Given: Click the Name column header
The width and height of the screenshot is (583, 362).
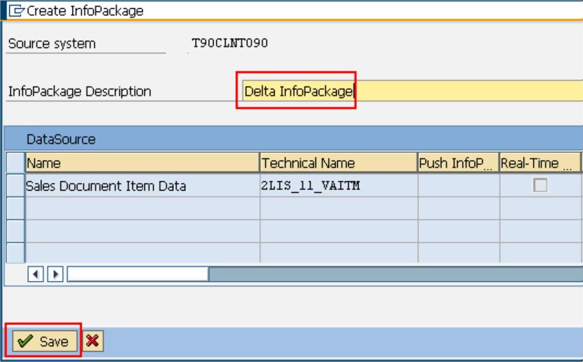Looking at the screenshot, I should pos(142,163).
